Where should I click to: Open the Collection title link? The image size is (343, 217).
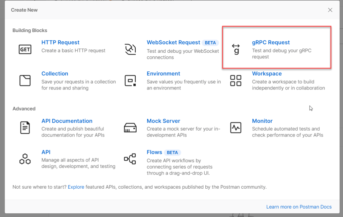point(55,73)
